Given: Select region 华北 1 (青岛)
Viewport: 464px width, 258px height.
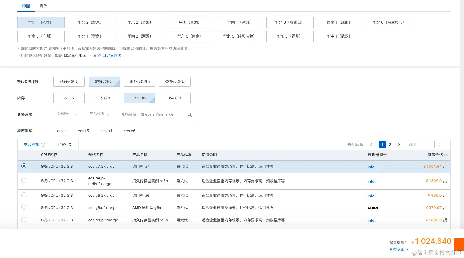Looking at the screenshot, I should 91,36.
